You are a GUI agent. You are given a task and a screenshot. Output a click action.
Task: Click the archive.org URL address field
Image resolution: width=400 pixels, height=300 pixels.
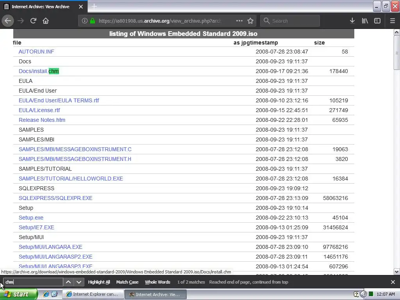159,21
